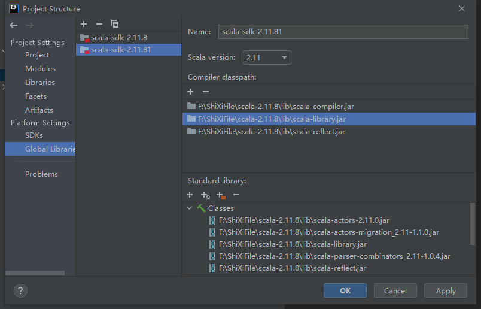481x309 pixels.
Task: Remove selected standard library entry
Action: pyautogui.click(x=236, y=195)
